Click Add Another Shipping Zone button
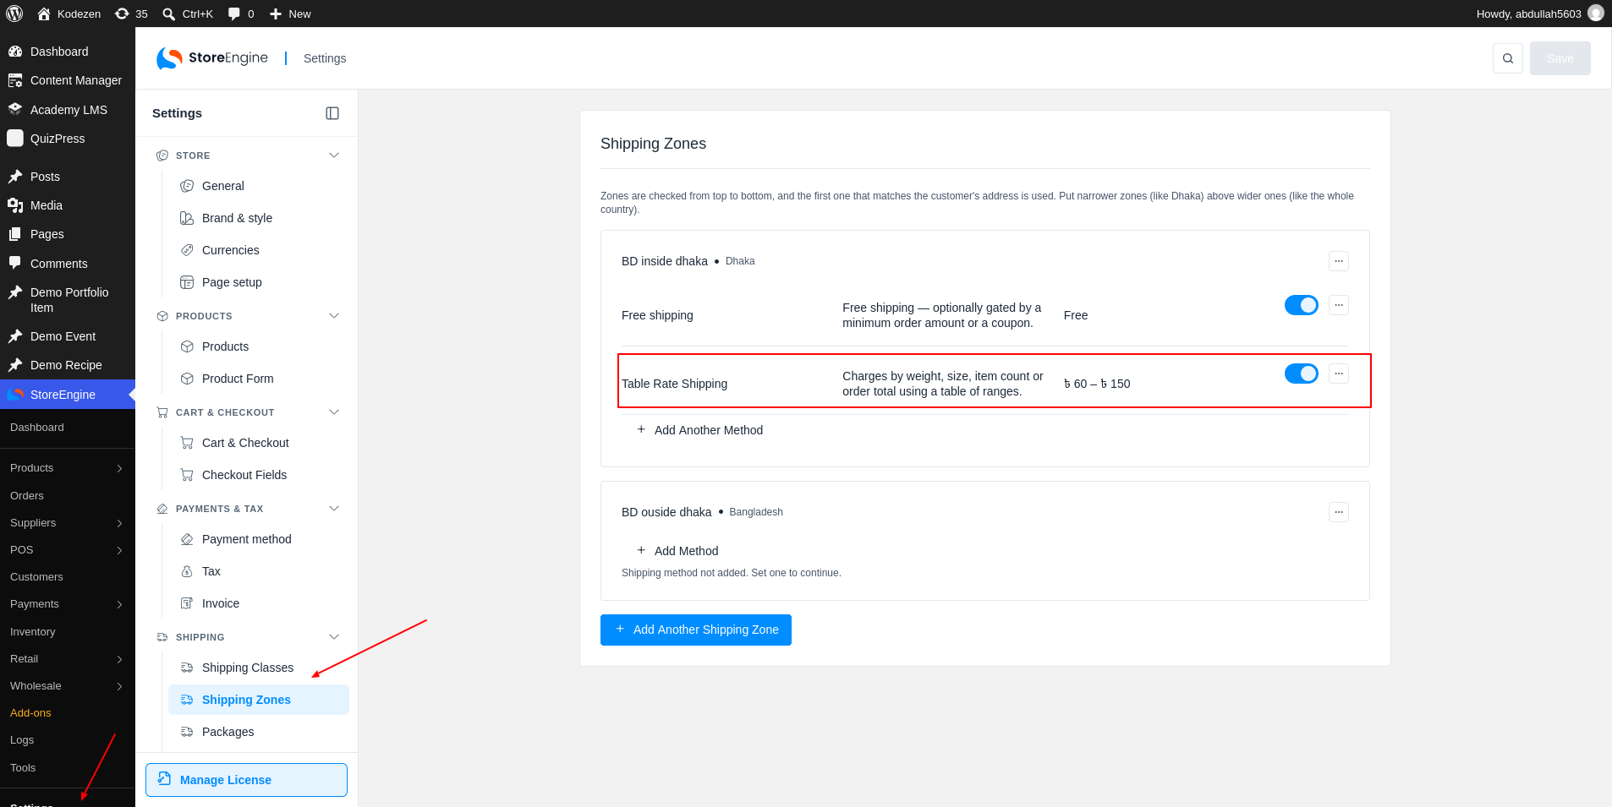1612x807 pixels. [x=696, y=630]
